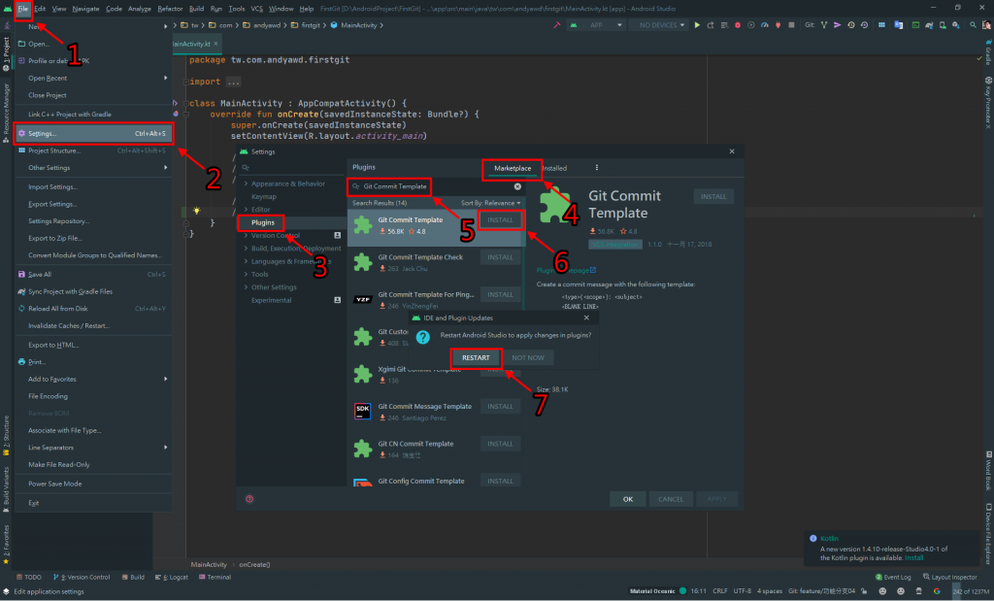Click the Git update project branch icon
The image size is (994, 601).
click(823, 25)
